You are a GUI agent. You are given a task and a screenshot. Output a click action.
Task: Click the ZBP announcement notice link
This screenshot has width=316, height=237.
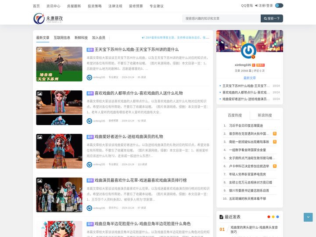click(176, 38)
